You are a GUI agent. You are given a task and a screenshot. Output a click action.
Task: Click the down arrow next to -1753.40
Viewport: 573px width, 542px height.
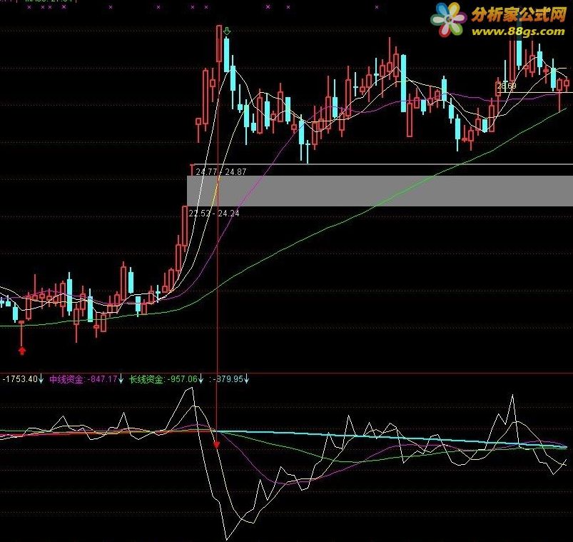tap(41, 379)
